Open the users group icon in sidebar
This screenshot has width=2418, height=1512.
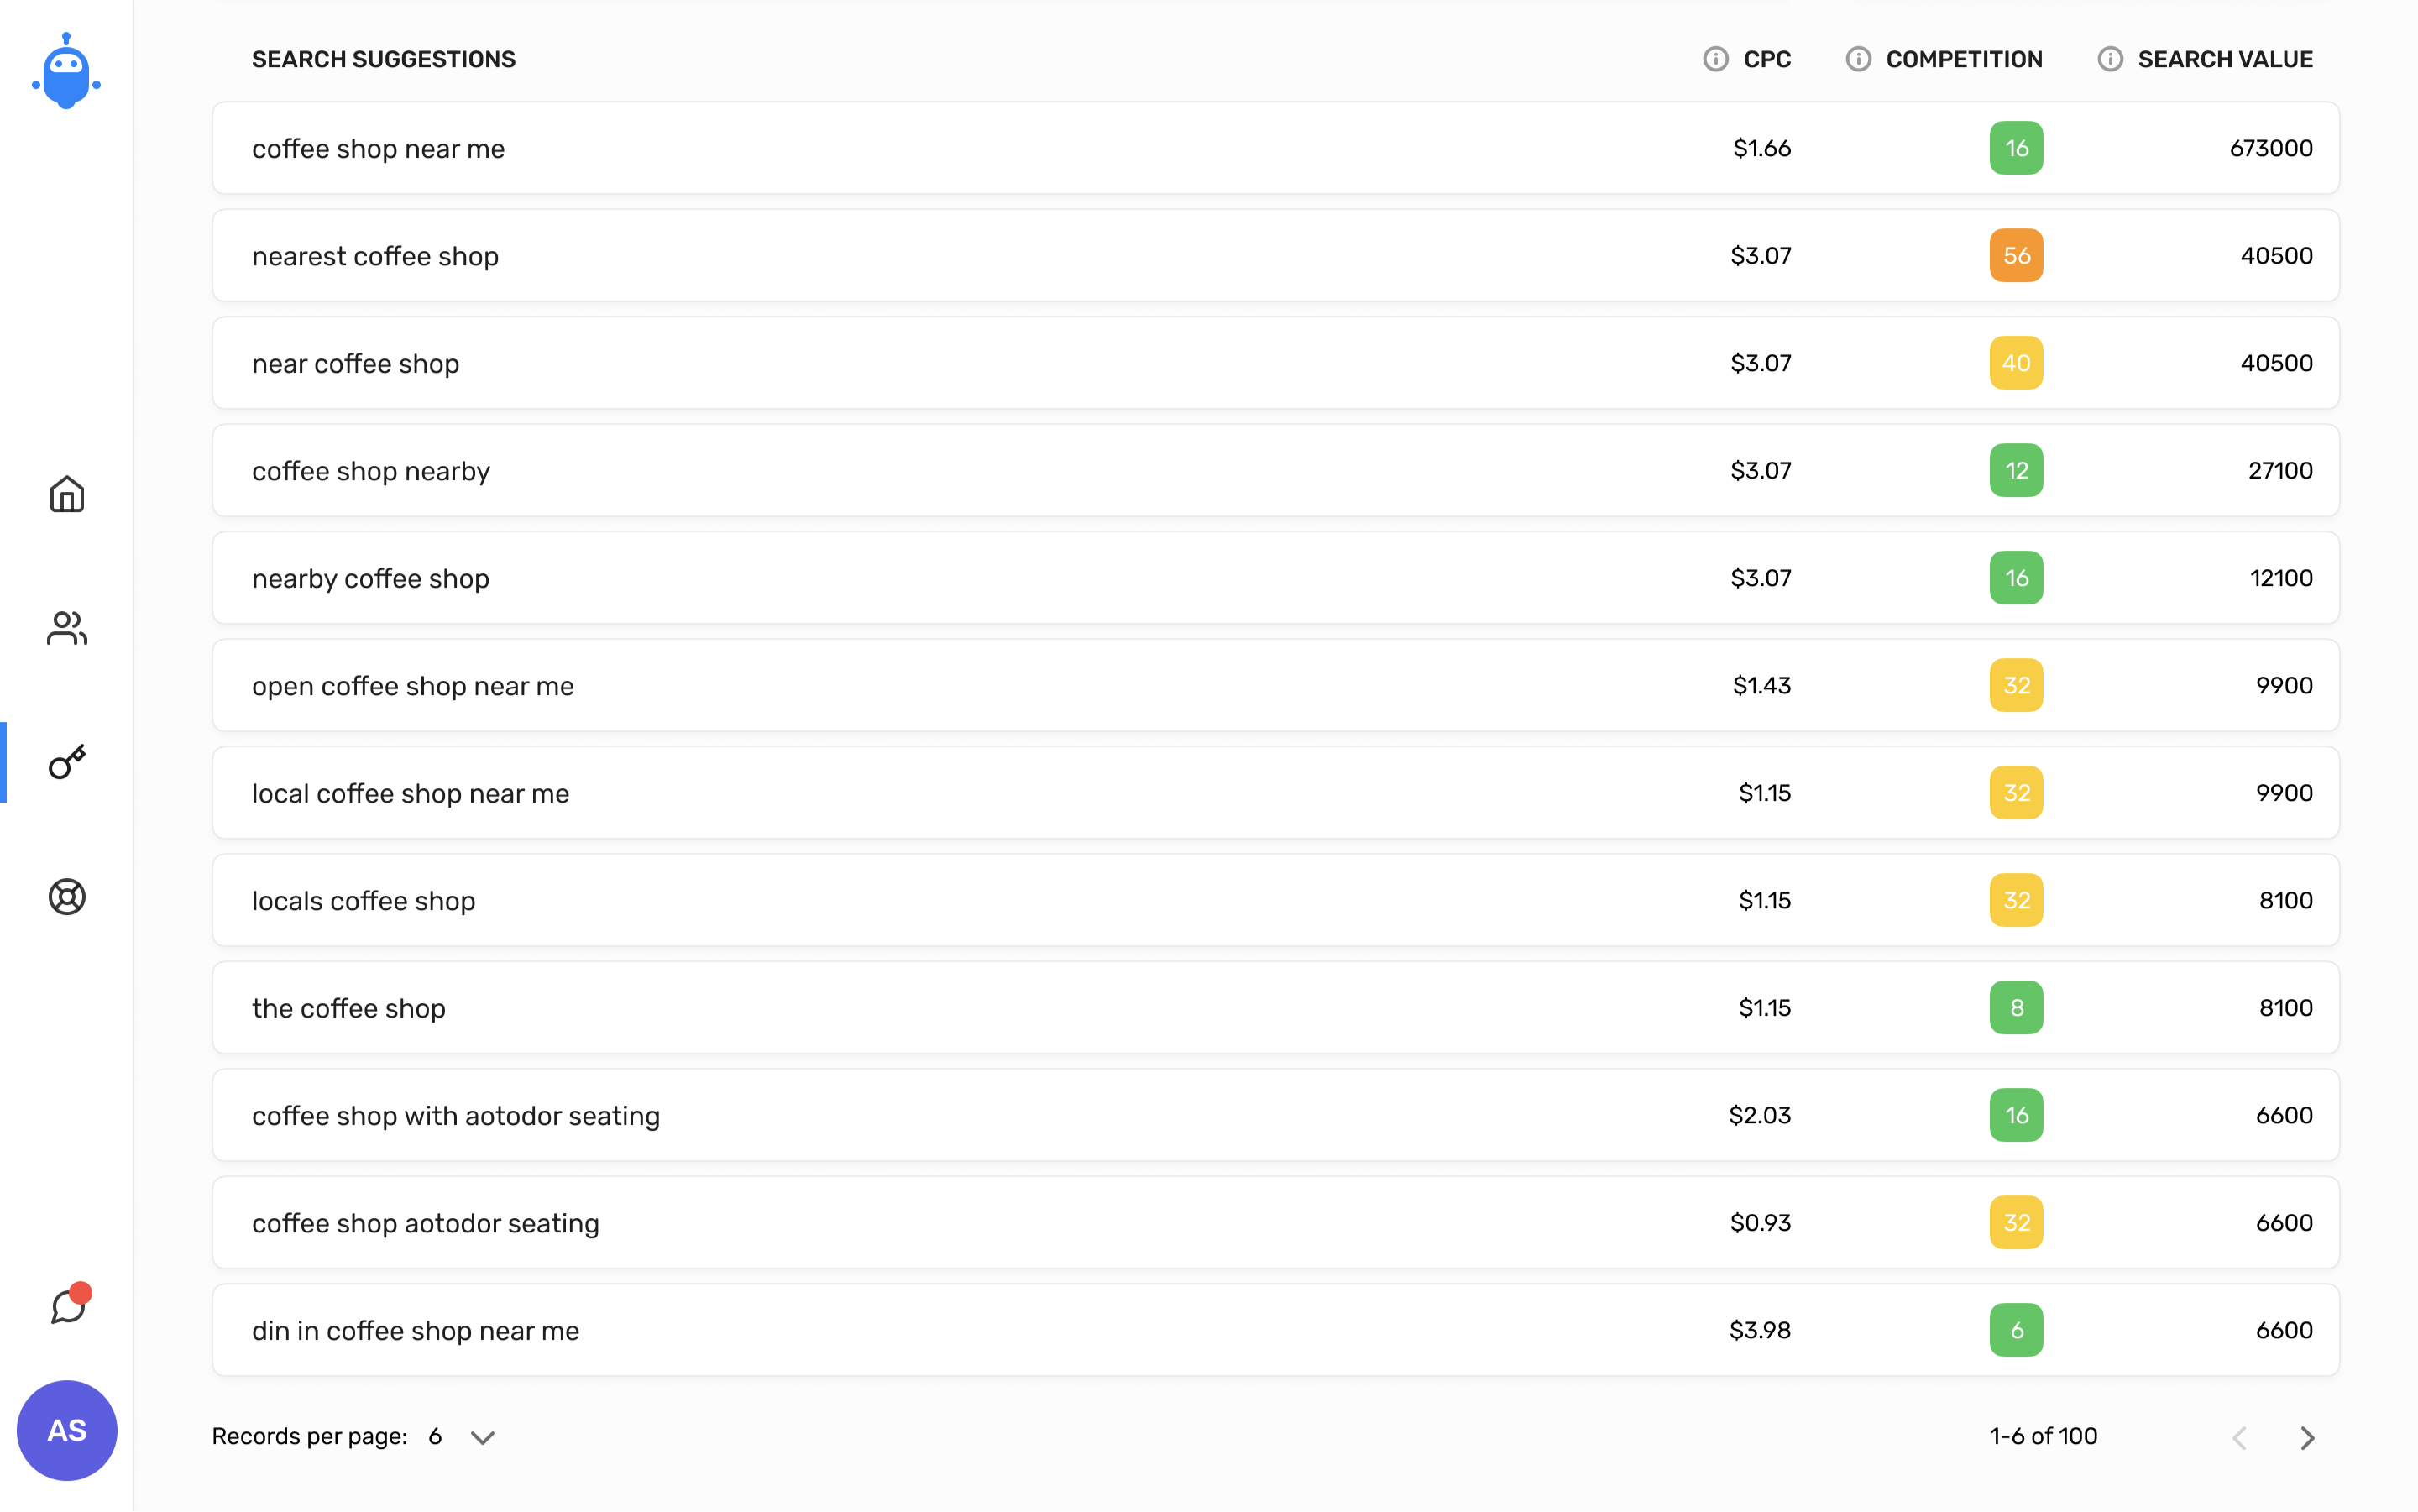(x=67, y=628)
